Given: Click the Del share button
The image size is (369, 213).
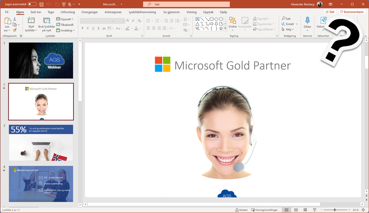Looking at the screenshot, I should coord(330,12).
